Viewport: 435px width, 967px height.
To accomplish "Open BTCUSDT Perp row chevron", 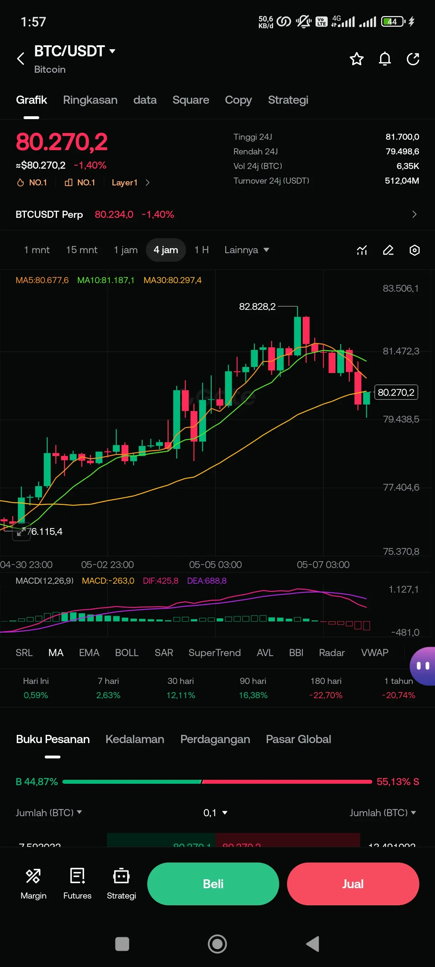I will tap(414, 214).
